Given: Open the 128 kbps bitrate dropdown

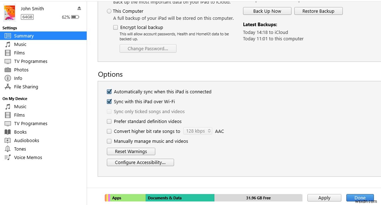Looking at the screenshot, I should (x=197, y=131).
